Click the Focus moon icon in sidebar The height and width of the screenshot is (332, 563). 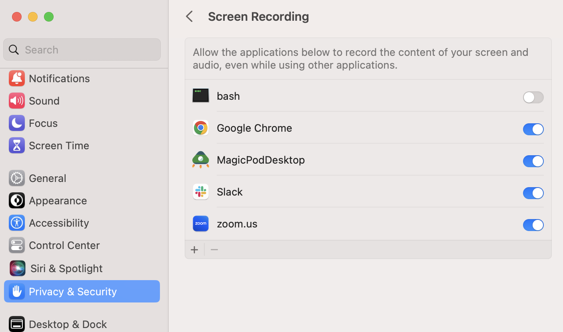[17, 123]
